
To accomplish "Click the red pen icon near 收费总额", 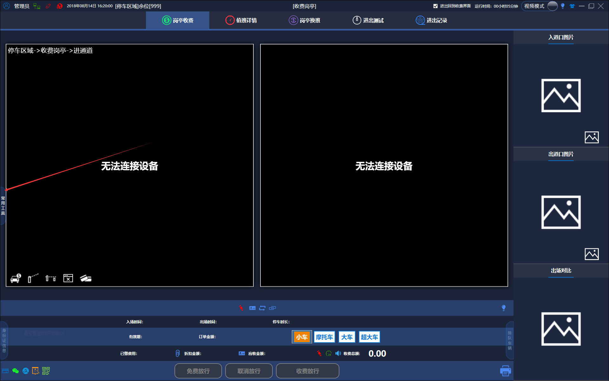I will [x=319, y=353].
